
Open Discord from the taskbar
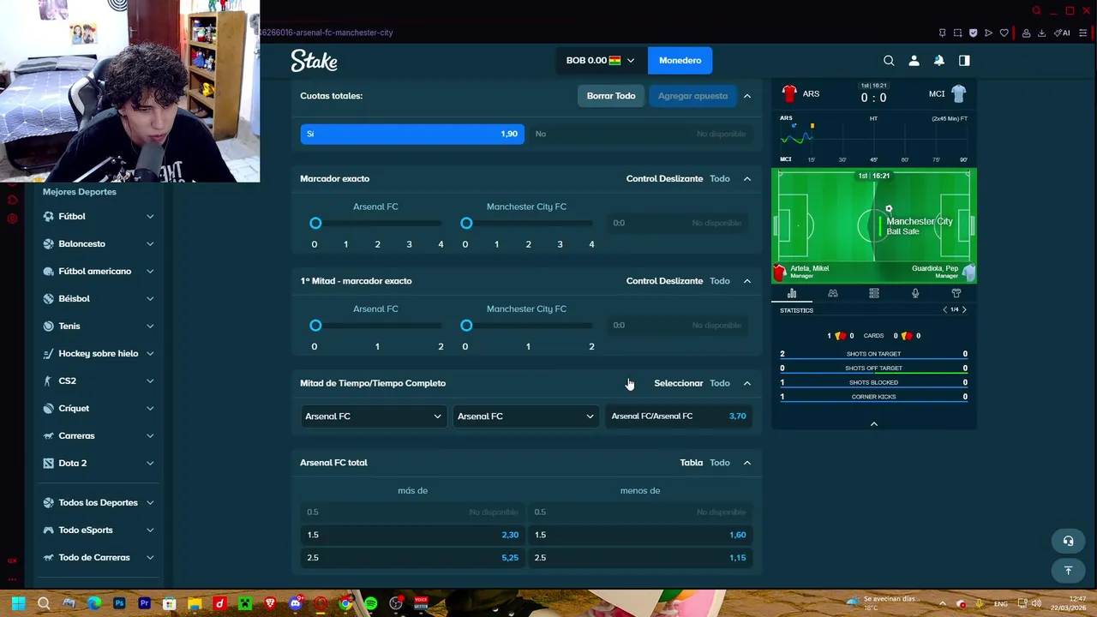point(295,603)
